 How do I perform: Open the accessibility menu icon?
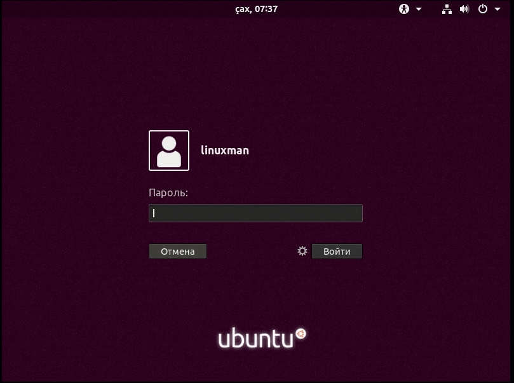(404, 9)
